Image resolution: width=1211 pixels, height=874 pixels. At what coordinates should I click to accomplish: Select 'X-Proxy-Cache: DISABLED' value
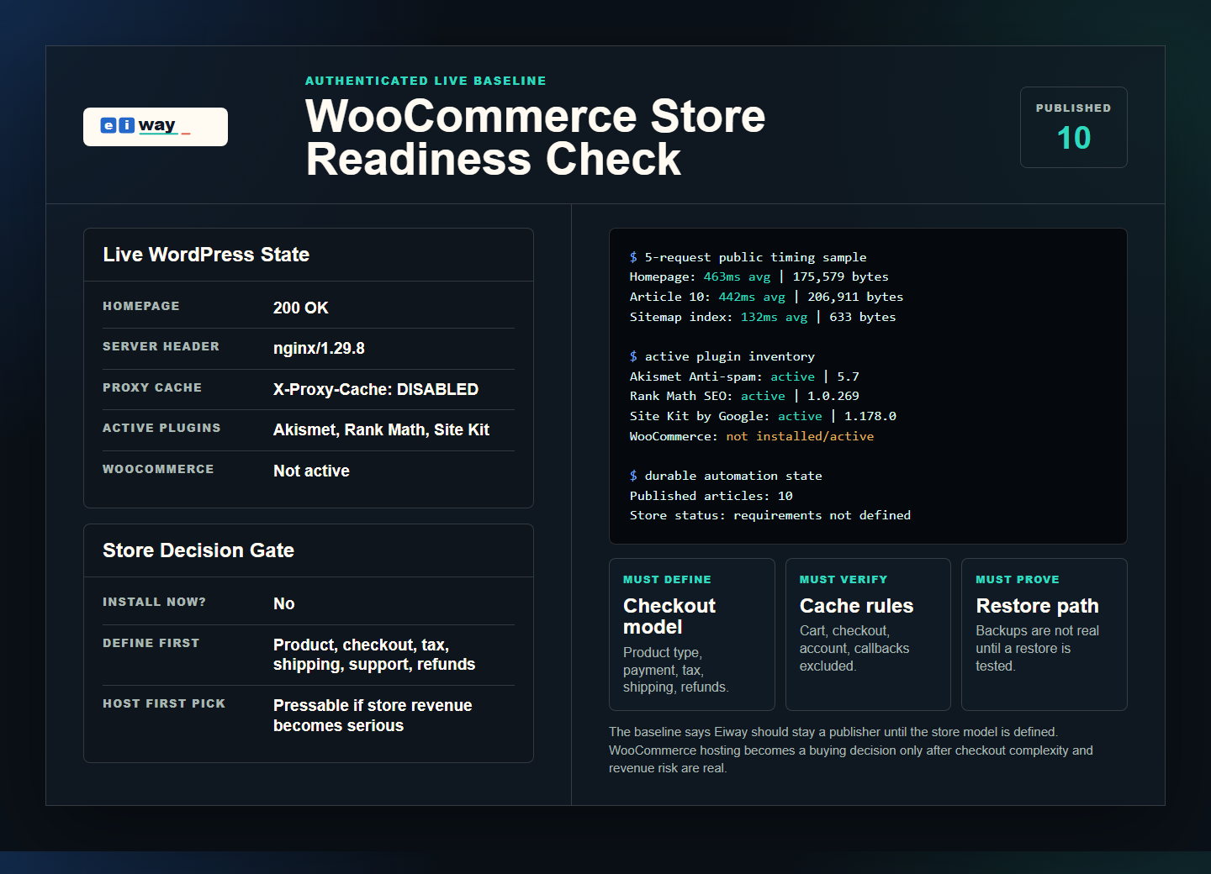coord(376,389)
